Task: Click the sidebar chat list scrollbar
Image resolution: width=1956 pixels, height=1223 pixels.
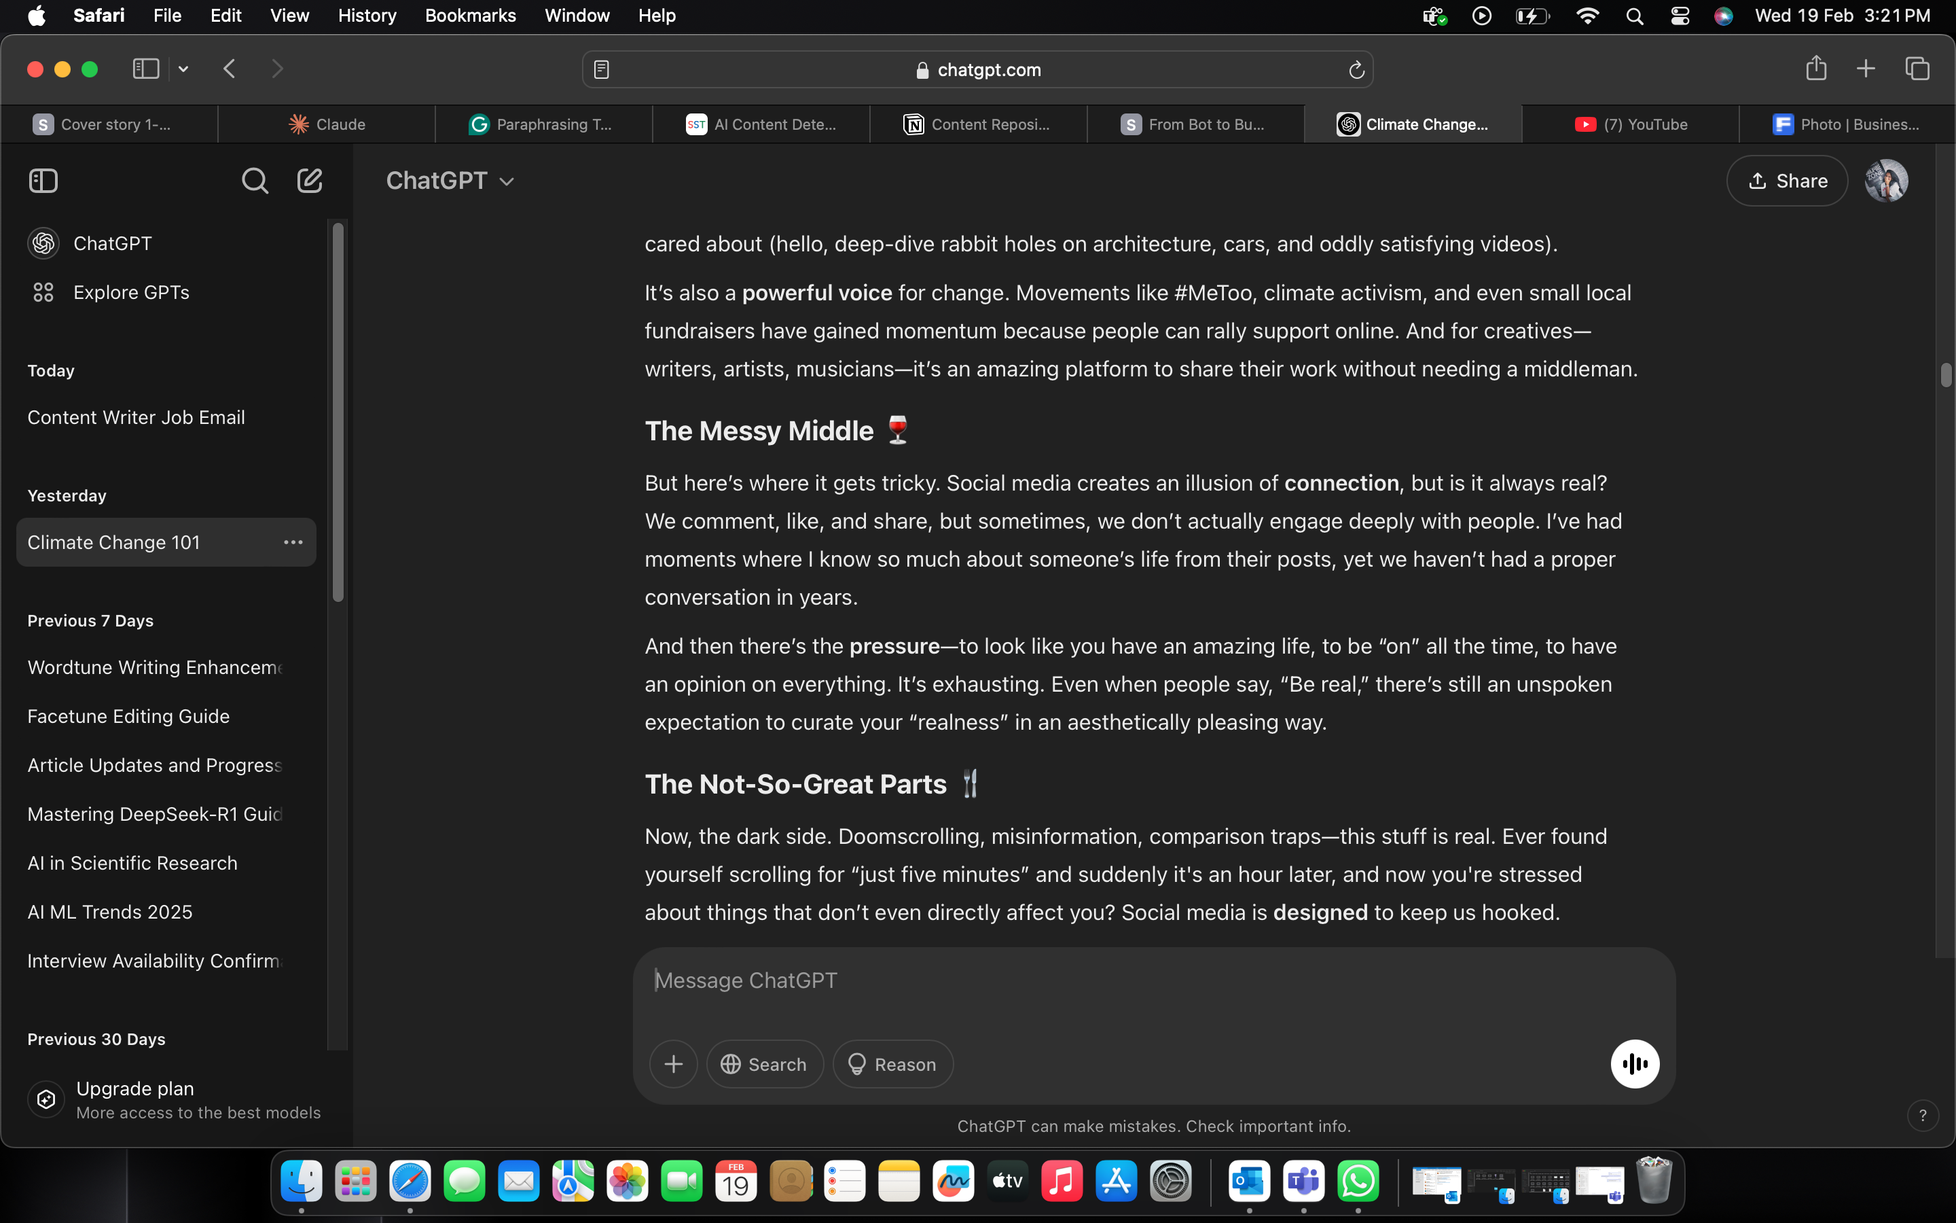Action: [x=338, y=412]
